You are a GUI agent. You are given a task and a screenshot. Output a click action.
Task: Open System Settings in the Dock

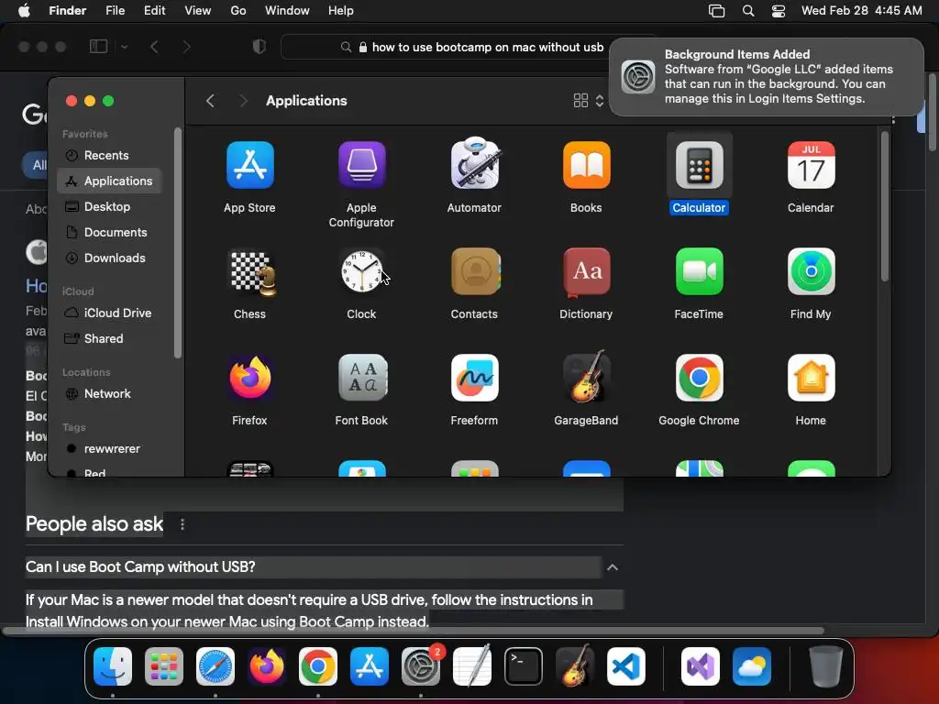coord(420,666)
